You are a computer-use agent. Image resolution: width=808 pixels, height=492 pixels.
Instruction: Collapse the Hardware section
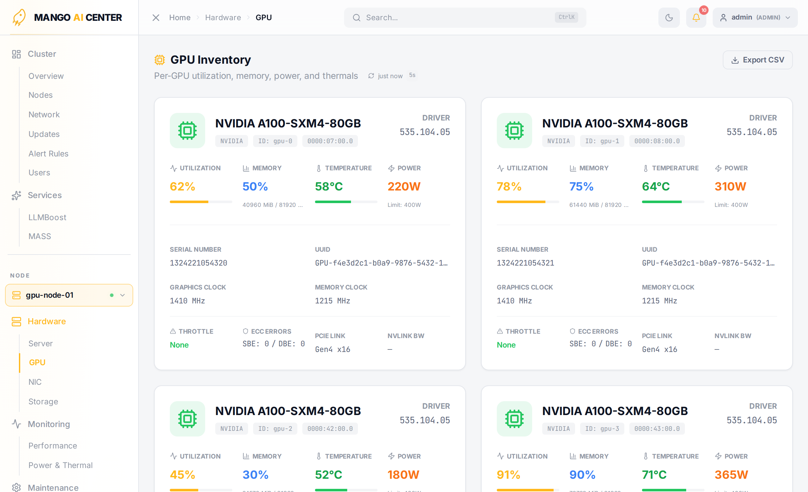click(47, 321)
